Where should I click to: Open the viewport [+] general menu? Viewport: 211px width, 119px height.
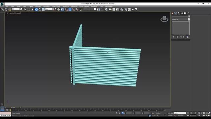point(6,13)
